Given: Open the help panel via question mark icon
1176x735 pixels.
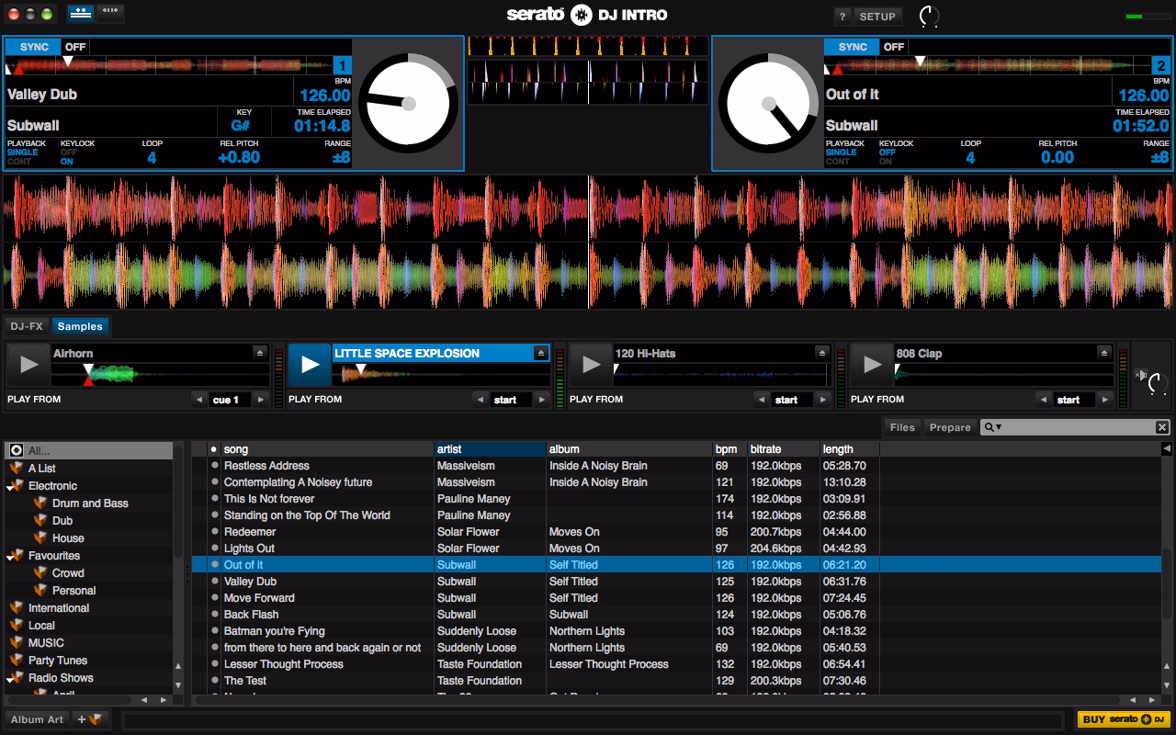Looking at the screenshot, I should (842, 16).
